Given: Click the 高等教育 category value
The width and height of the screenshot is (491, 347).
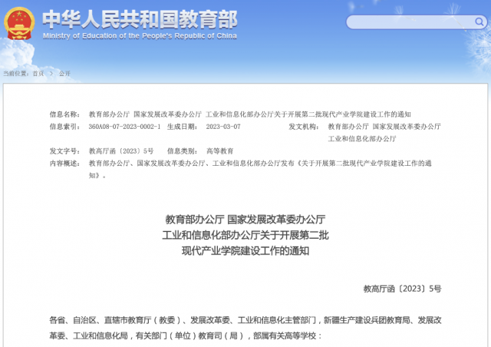Looking at the screenshot, I should click(x=220, y=151).
